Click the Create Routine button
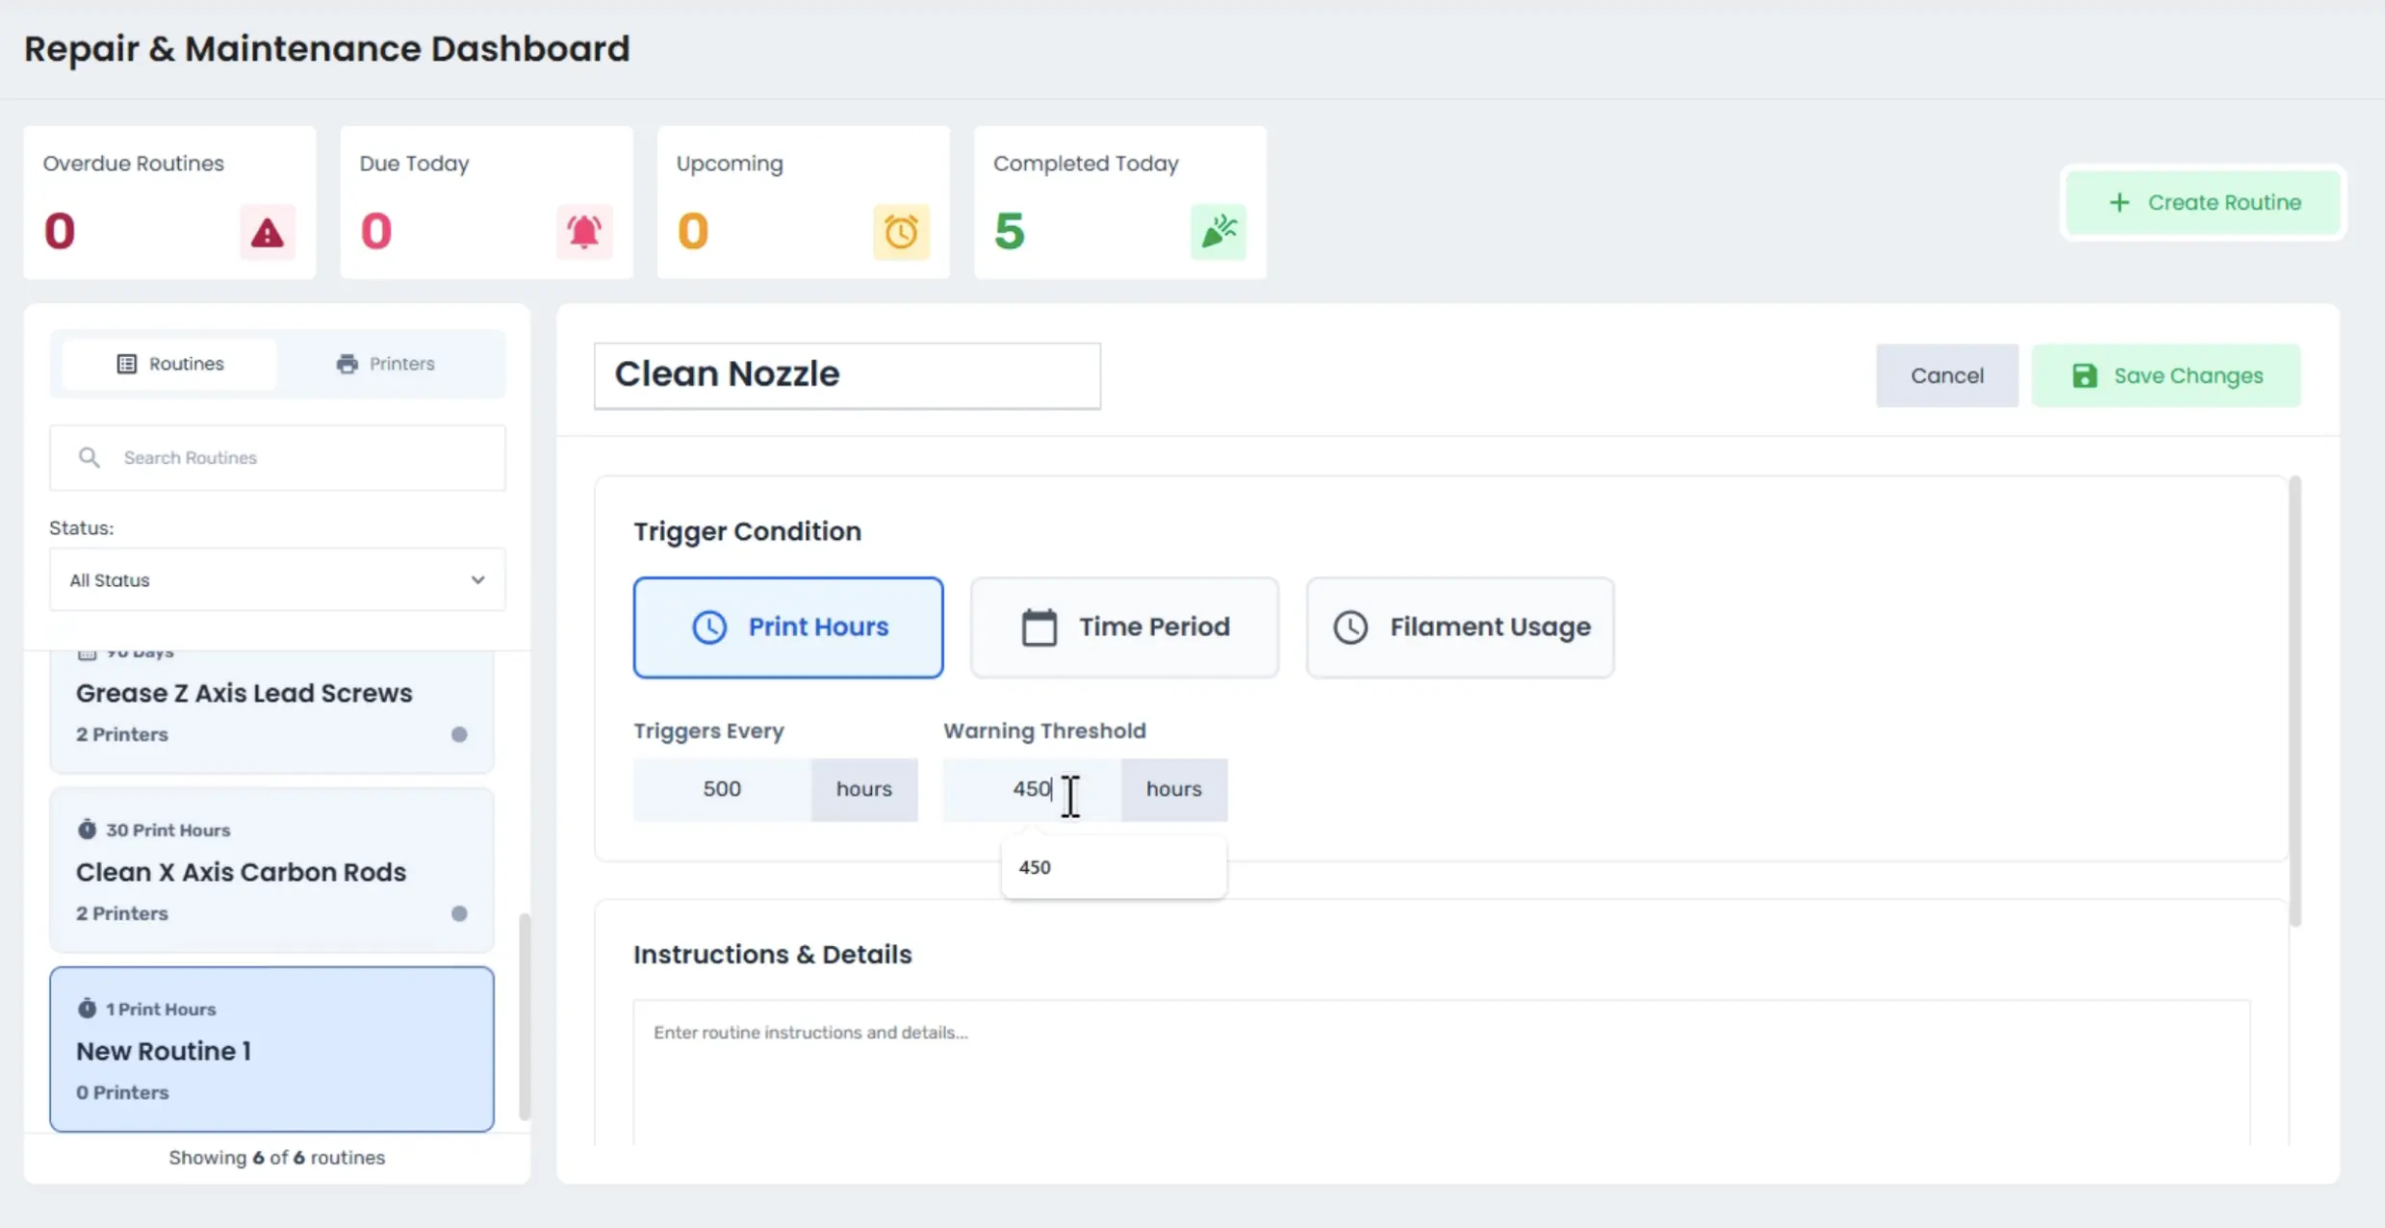The height and width of the screenshot is (1228, 2385). point(2203,202)
